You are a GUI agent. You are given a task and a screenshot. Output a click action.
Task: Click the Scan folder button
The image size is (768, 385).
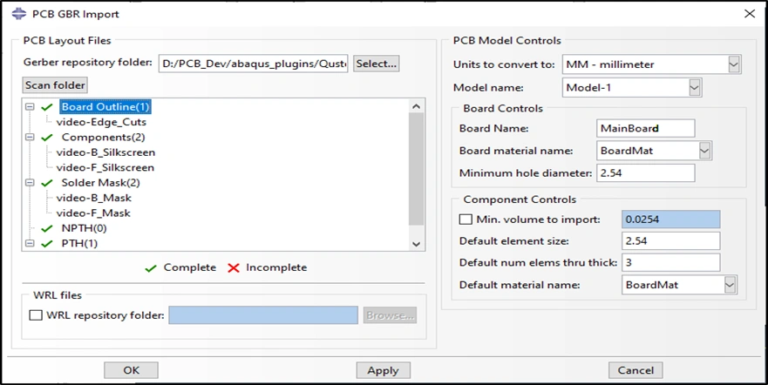pyautogui.click(x=55, y=85)
